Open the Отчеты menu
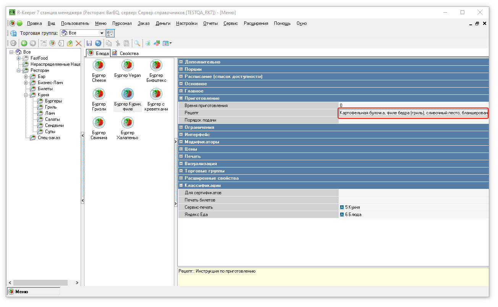Viewport: 498px width, 307px height. [210, 23]
